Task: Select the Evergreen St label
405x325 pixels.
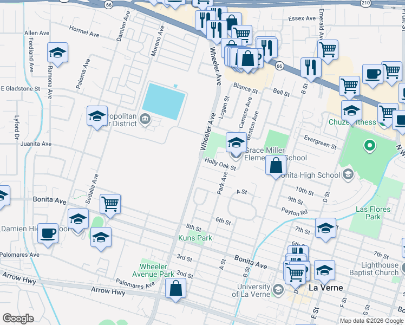Action: tap(321, 142)
